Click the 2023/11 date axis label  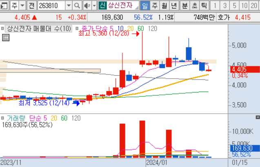coord(11,163)
